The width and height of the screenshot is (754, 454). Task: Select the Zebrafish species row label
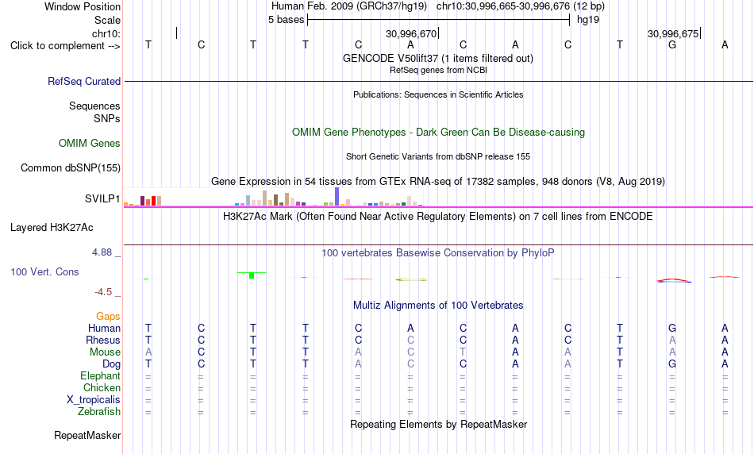coord(99,412)
